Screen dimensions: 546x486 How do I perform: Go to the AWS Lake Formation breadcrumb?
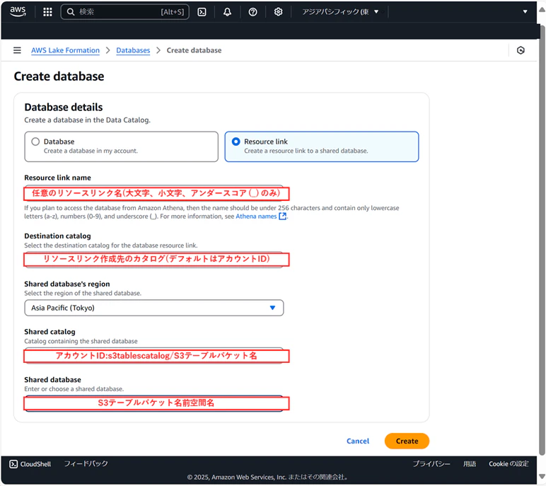pos(65,50)
